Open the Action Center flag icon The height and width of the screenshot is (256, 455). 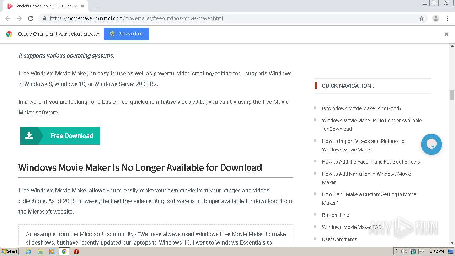click(421, 251)
